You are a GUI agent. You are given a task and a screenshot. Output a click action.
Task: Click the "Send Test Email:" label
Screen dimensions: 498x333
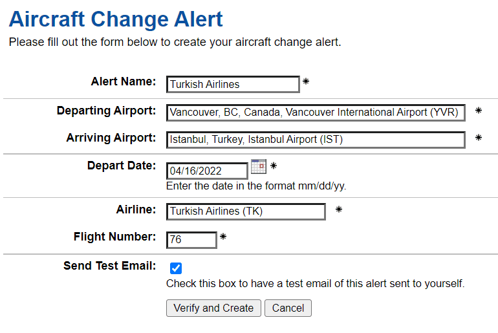(110, 266)
